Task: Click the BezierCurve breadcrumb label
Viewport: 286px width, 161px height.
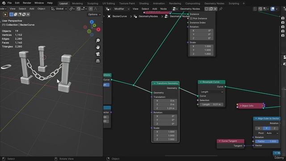Action: (x=119, y=16)
